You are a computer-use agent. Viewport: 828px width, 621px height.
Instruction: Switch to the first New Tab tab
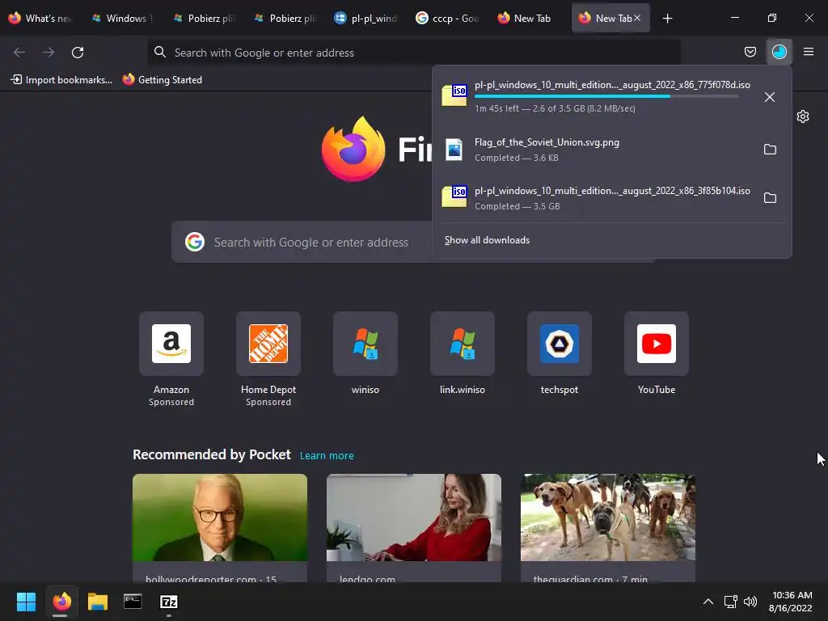[529, 19]
